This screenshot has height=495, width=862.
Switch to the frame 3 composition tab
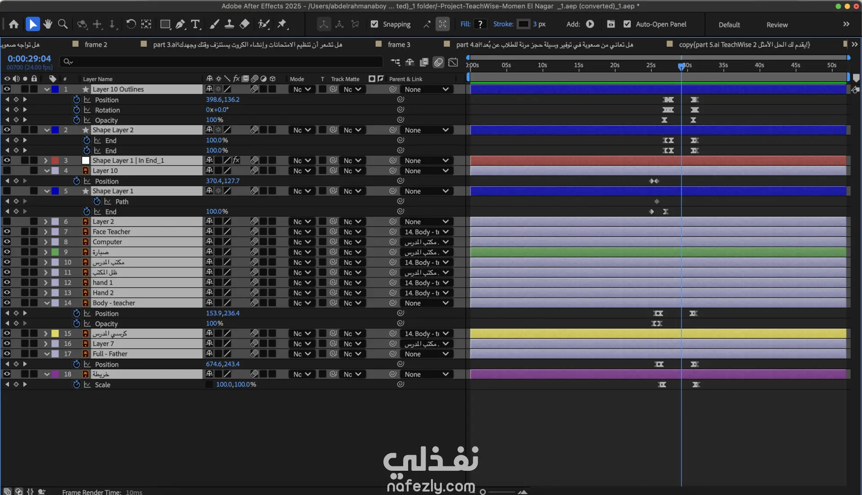(399, 44)
